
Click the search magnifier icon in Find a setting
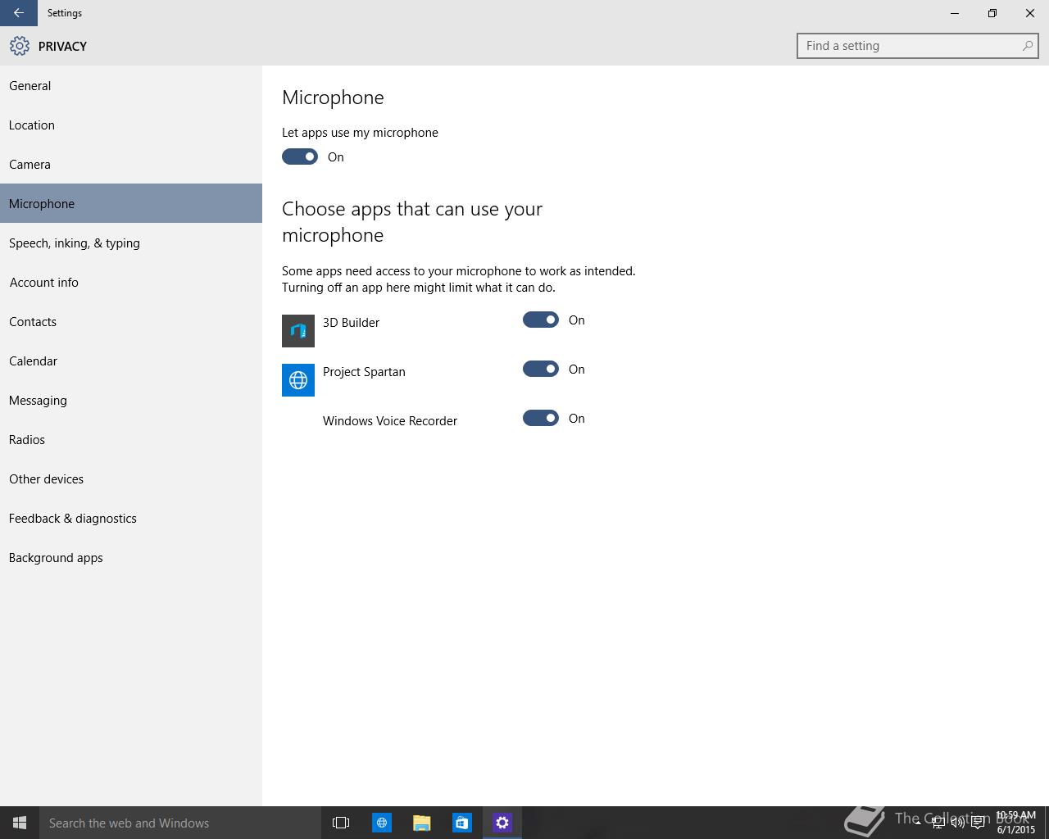(1027, 46)
